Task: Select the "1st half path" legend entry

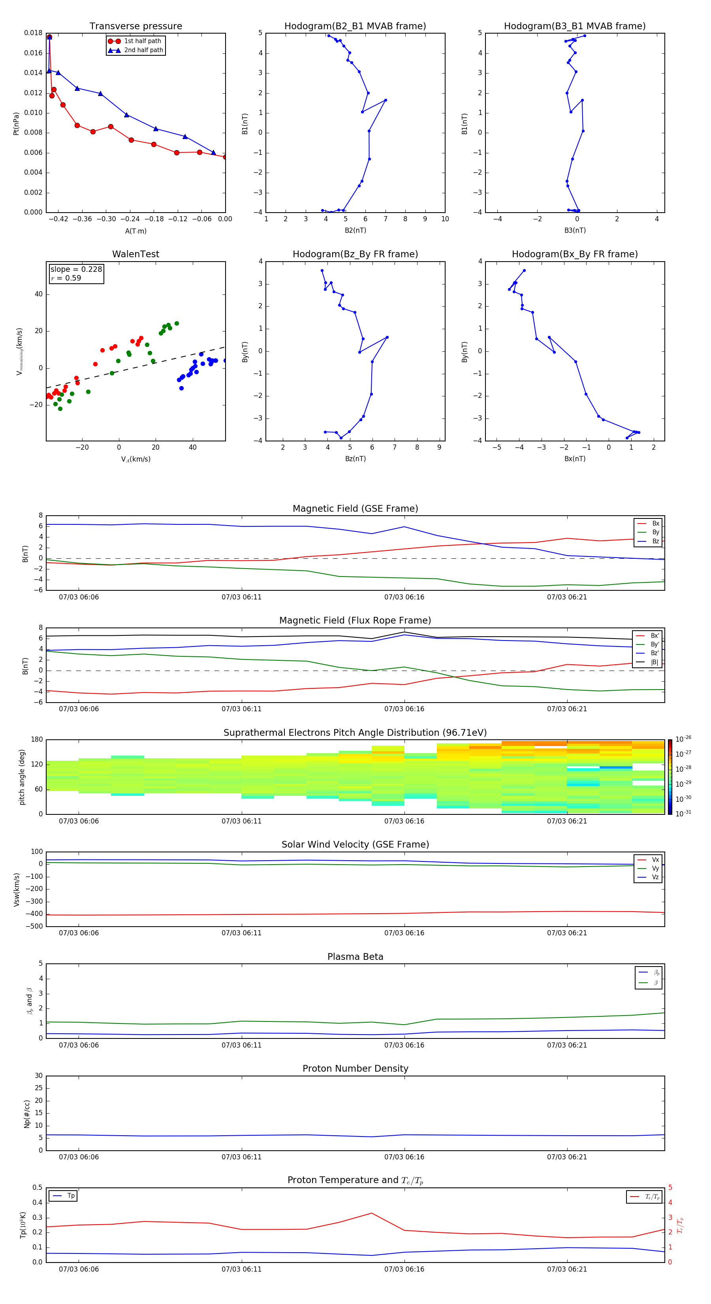Action: click(135, 41)
